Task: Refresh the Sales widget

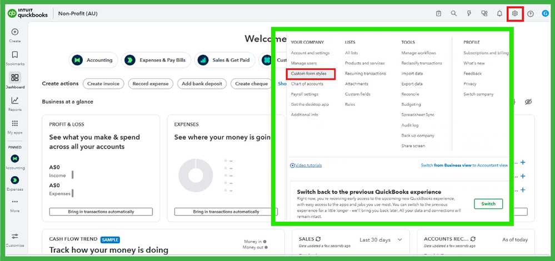Action: [318, 239]
